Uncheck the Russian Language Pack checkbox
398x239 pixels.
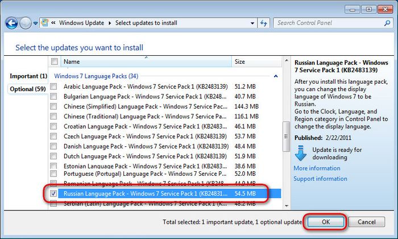[x=55, y=194]
